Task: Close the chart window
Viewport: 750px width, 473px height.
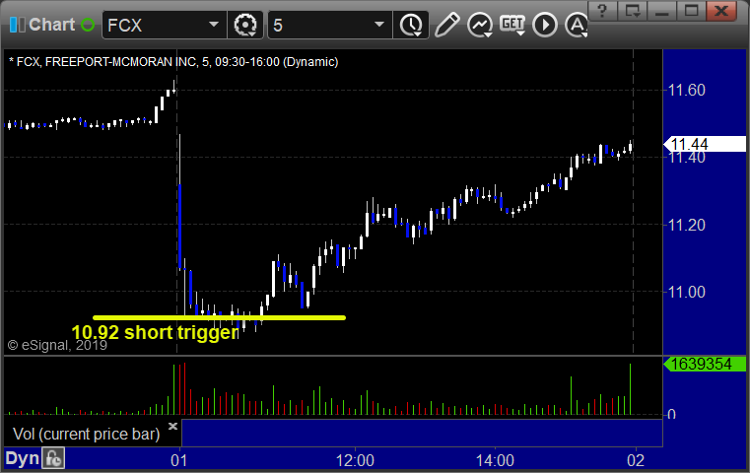Action: (721, 11)
